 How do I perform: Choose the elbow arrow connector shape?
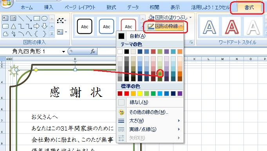[x=29, y=26]
